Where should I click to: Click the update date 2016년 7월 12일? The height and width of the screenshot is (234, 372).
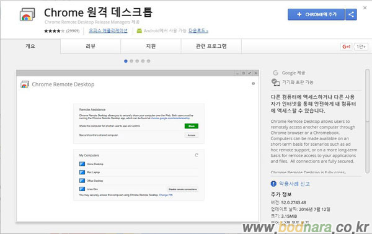point(314,209)
